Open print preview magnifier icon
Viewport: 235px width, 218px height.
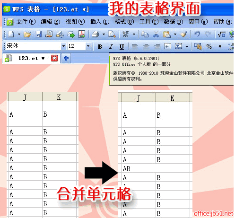112,34
